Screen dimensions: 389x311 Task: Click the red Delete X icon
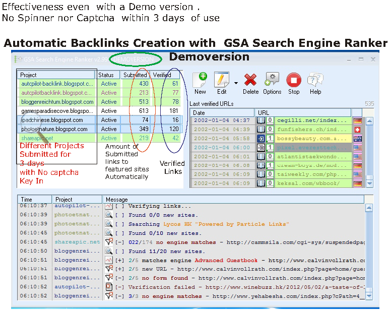[250, 80]
